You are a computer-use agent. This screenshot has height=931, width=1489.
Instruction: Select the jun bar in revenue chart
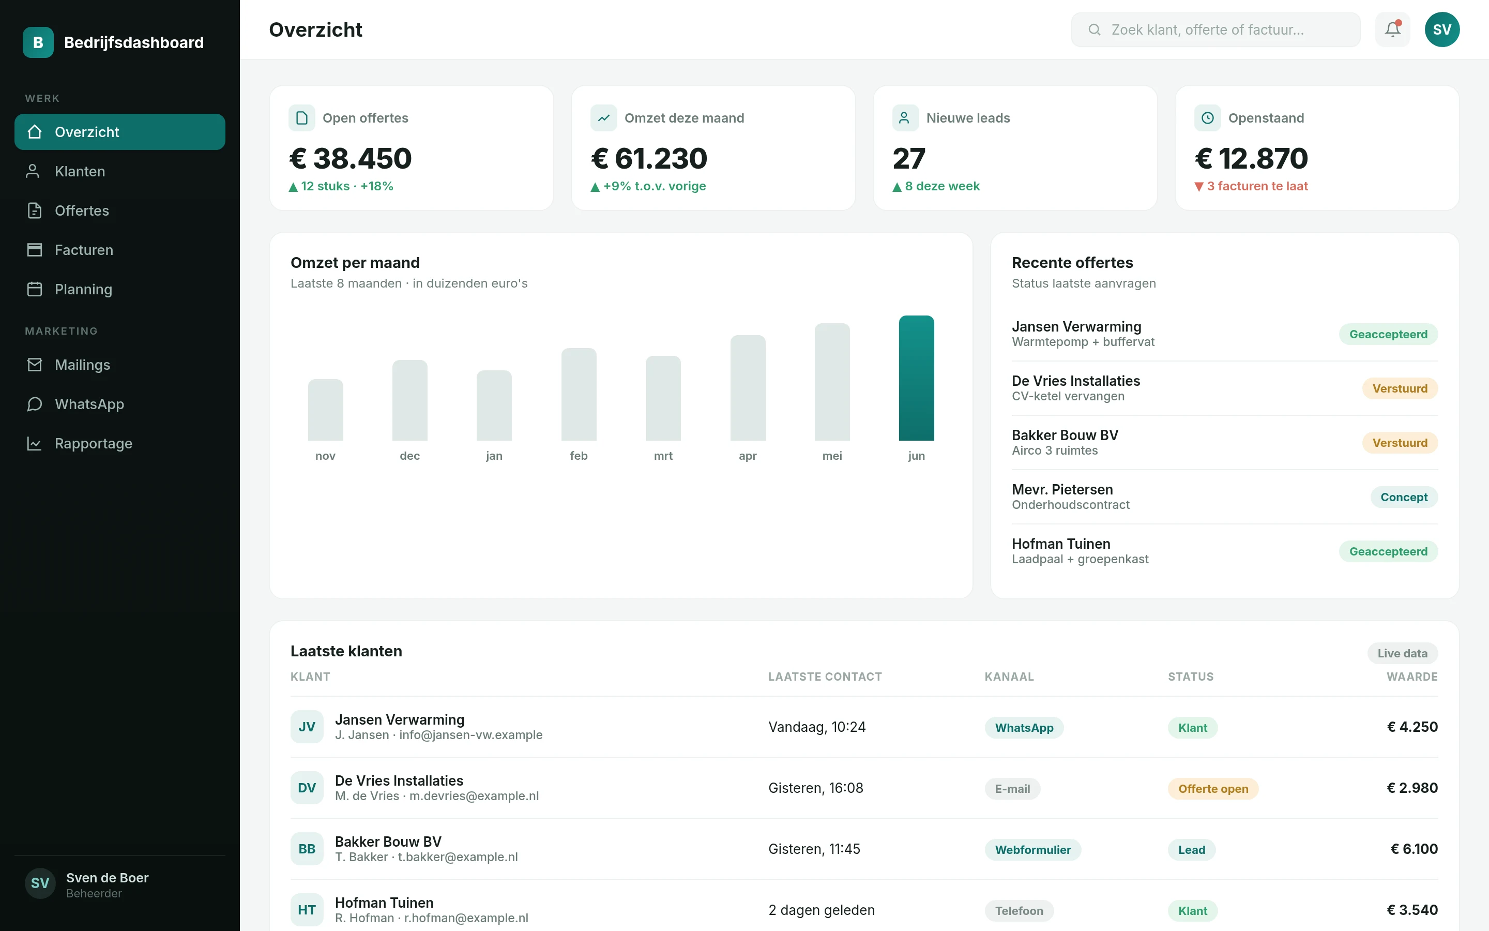pos(916,378)
